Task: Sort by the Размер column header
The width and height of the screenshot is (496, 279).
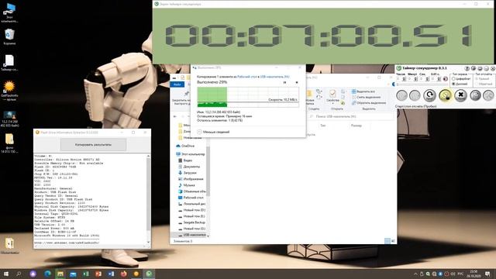Action: (x=356, y=126)
